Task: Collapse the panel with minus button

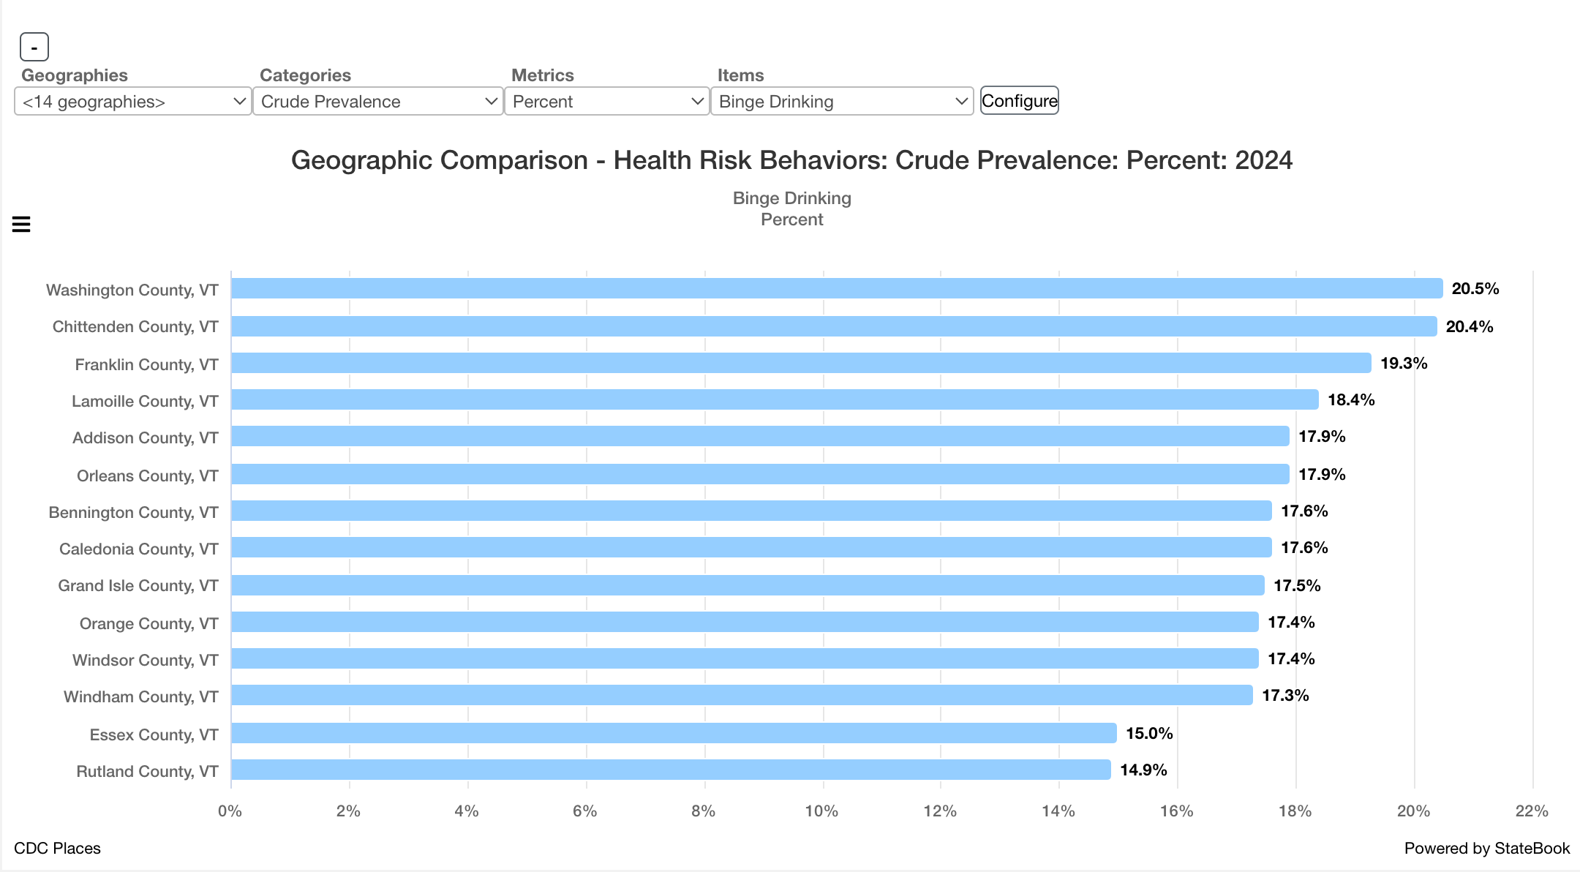Action: (34, 48)
